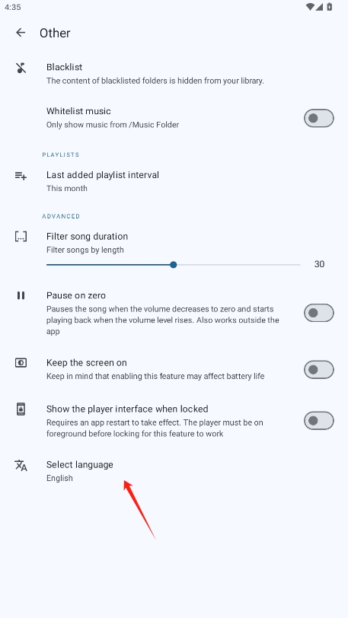The height and width of the screenshot is (618, 348).
Task: Tap the pause icon beside Pause on zero
Action: point(21,295)
